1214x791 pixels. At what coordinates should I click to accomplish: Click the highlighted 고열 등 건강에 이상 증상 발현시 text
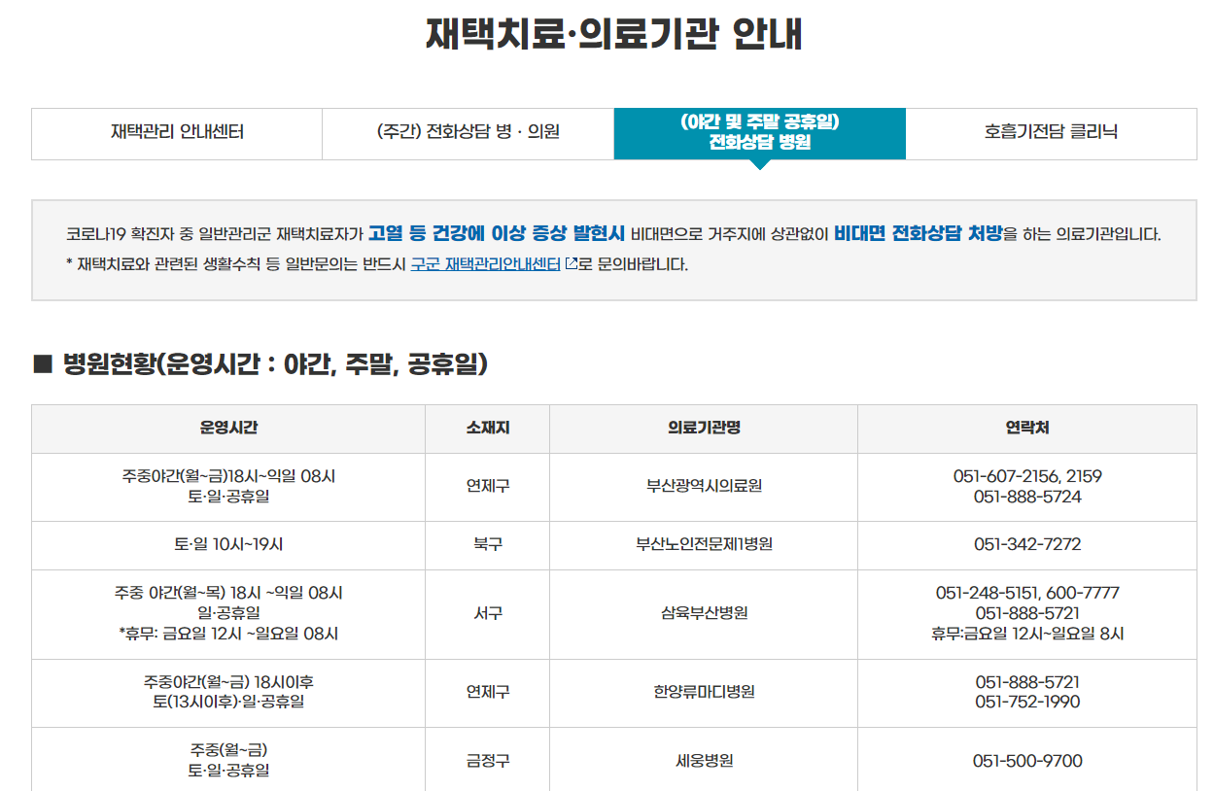click(x=497, y=233)
